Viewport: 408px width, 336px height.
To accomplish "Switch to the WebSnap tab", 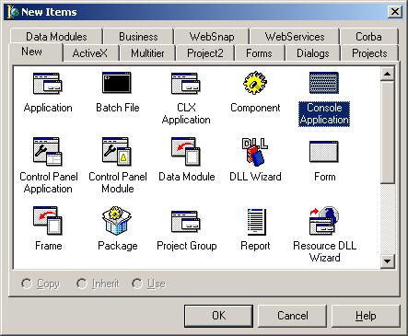I will pos(212,37).
